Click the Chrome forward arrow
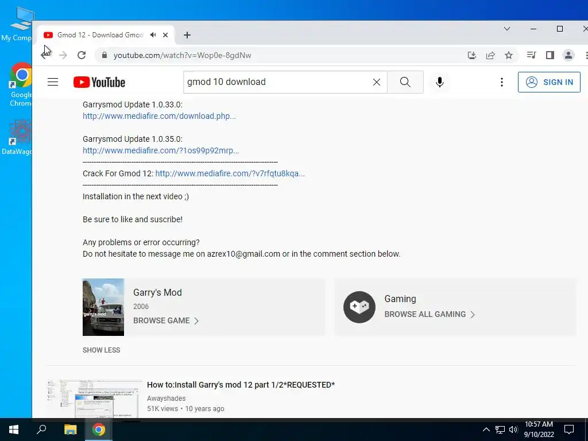This screenshot has width=588, height=441. (63, 56)
